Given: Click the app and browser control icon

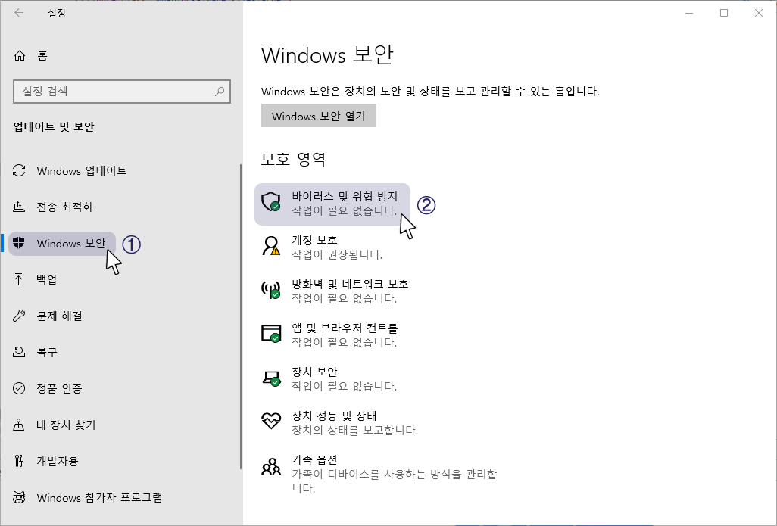Looking at the screenshot, I should 271,333.
